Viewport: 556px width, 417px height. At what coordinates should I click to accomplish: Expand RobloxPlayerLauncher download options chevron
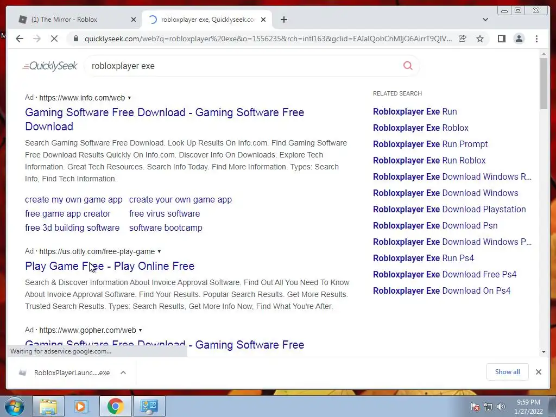[123, 372]
